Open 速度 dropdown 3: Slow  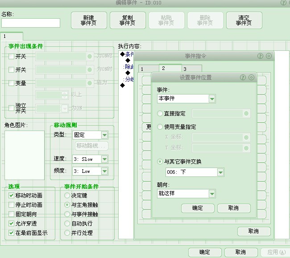pyautogui.click(x=90, y=159)
